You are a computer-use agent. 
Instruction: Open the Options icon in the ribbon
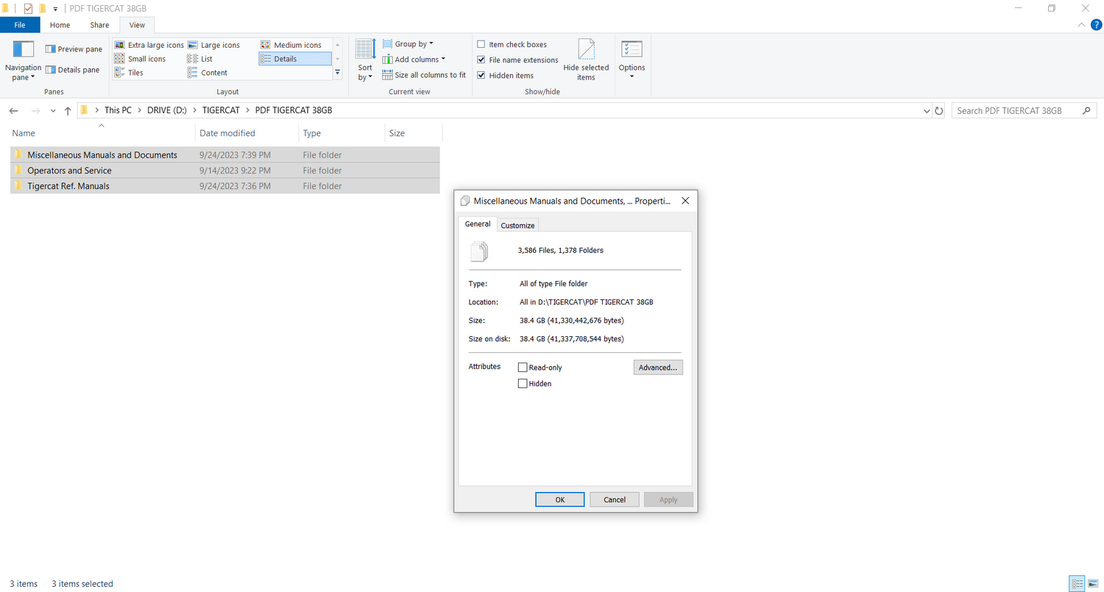631,49
